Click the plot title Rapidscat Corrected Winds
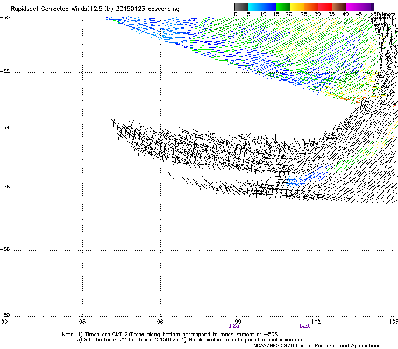This screenshot has height=349, width=398. (95, 9)
